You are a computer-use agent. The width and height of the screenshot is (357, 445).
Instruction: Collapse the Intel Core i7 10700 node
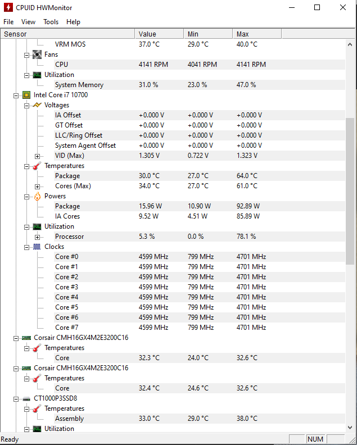16,95
